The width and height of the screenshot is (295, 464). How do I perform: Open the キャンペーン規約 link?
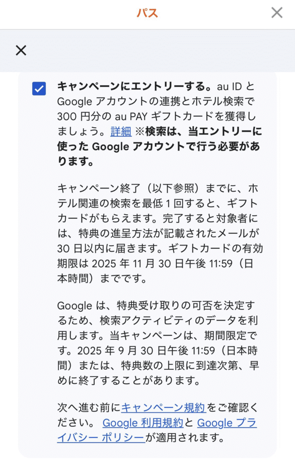click(163, 407)
